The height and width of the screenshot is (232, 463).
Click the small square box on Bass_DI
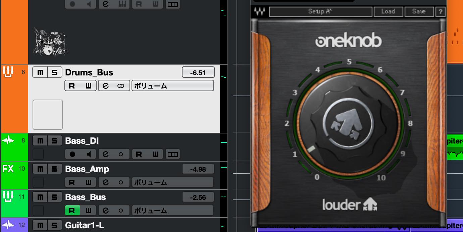(38, 154)
